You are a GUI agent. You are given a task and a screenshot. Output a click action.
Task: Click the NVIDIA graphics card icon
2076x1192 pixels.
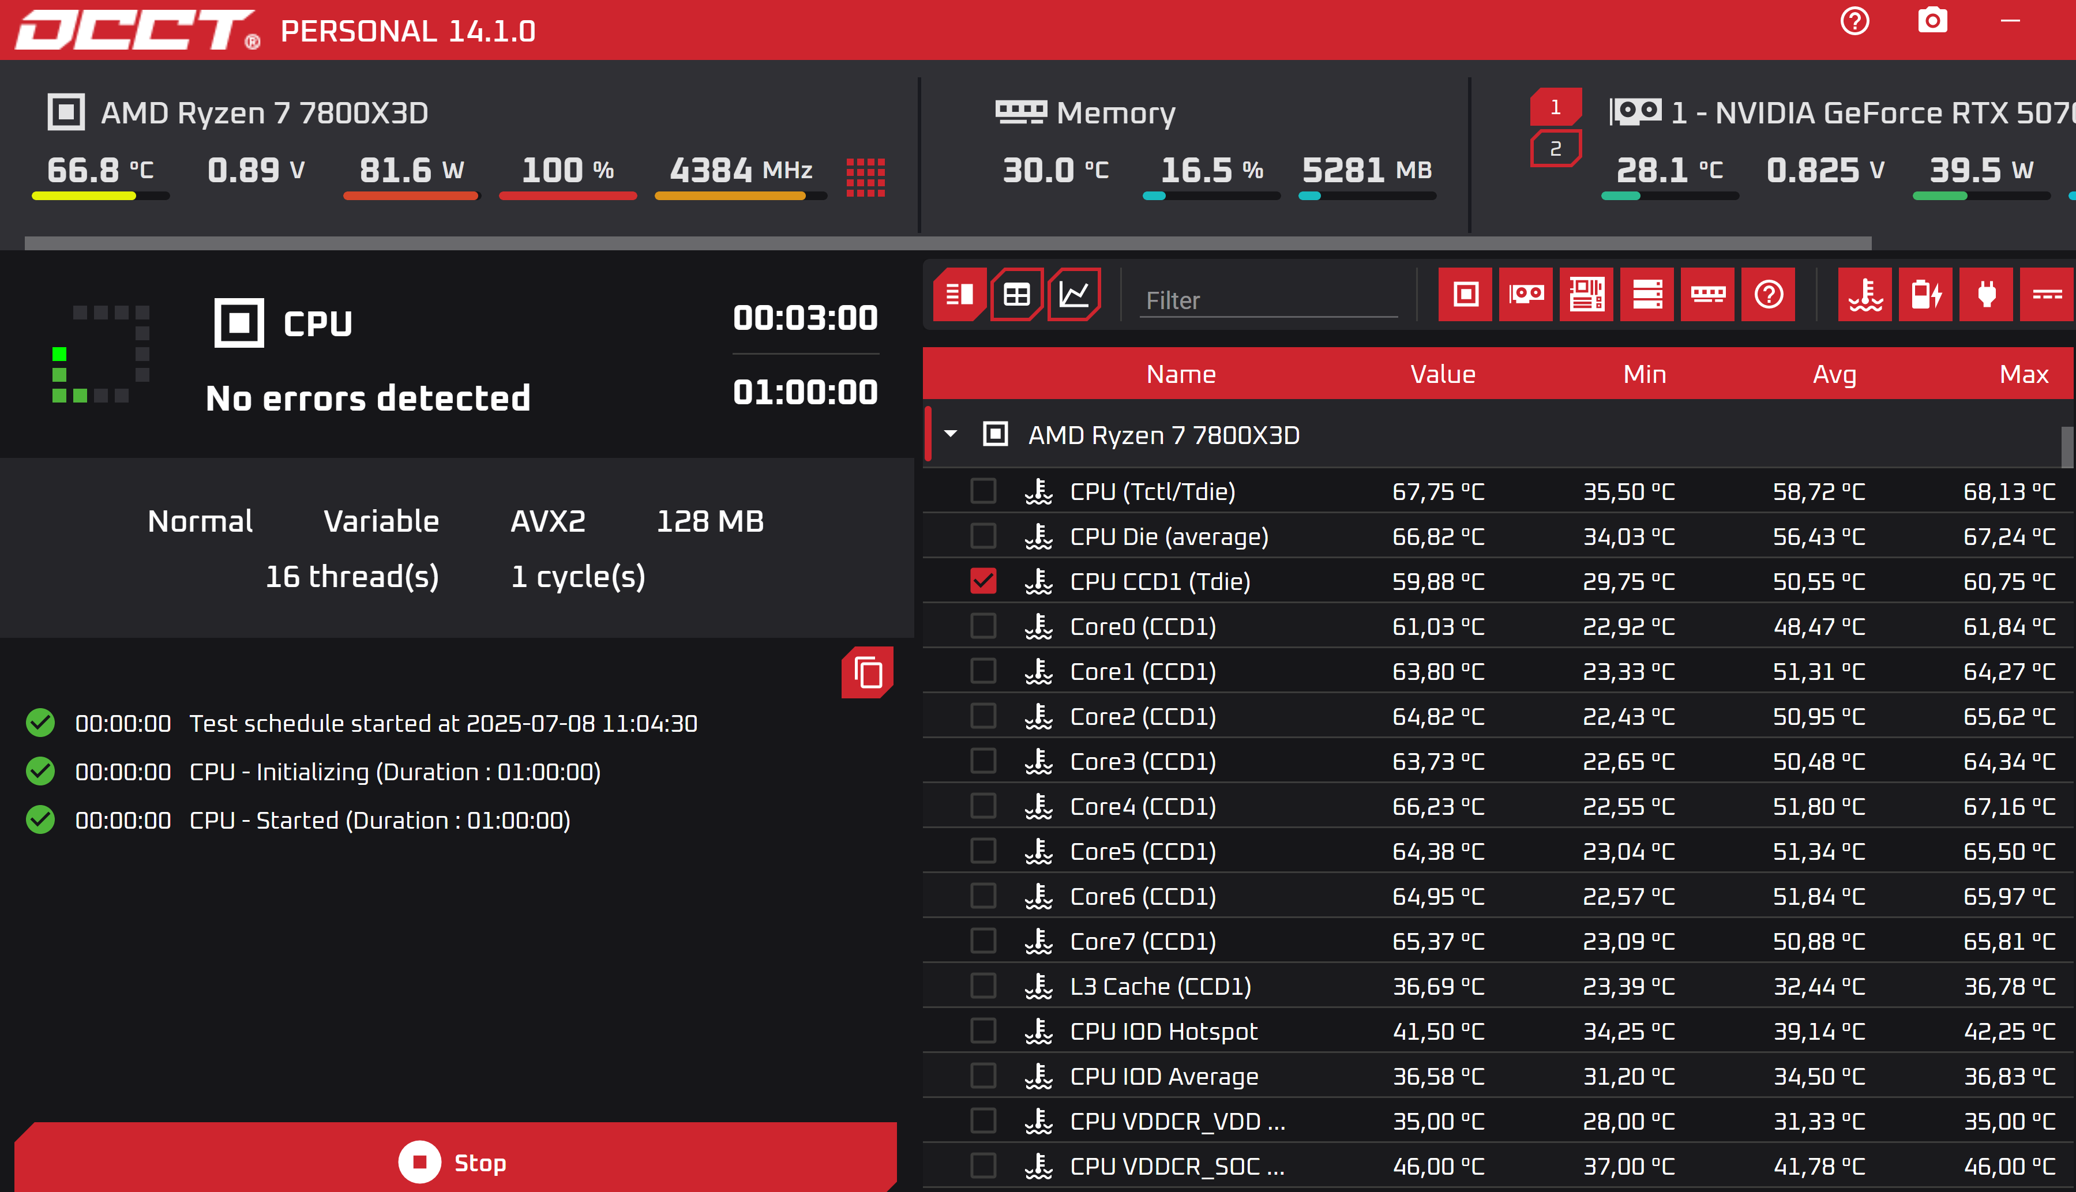[1635, 111]
